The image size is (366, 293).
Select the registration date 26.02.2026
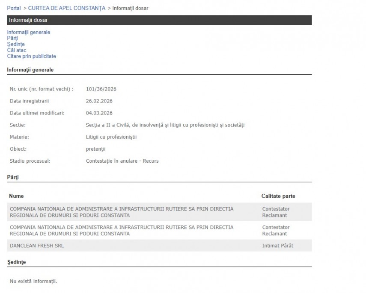tap(99, 101)
